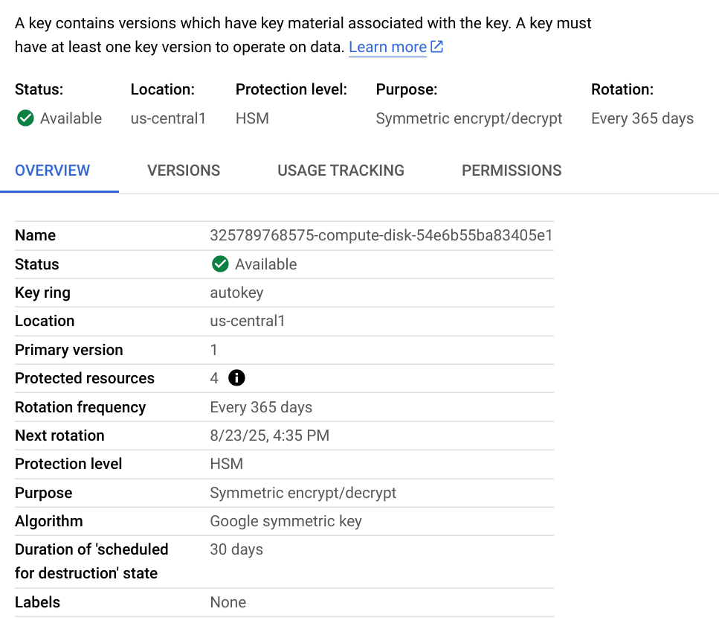Click Every 365 days under header Rotation
The height and width of the screenshot is (632, 719).
click(x=642, y=118)
